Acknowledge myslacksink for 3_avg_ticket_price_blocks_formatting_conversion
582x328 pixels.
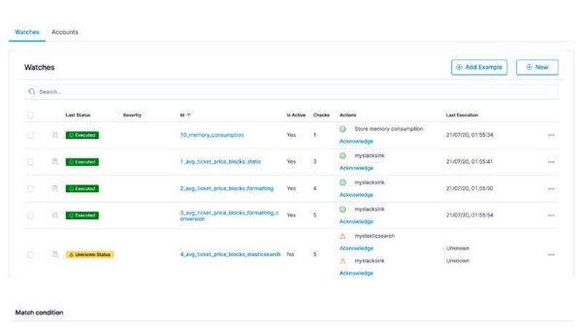click(x=356, y=222)
